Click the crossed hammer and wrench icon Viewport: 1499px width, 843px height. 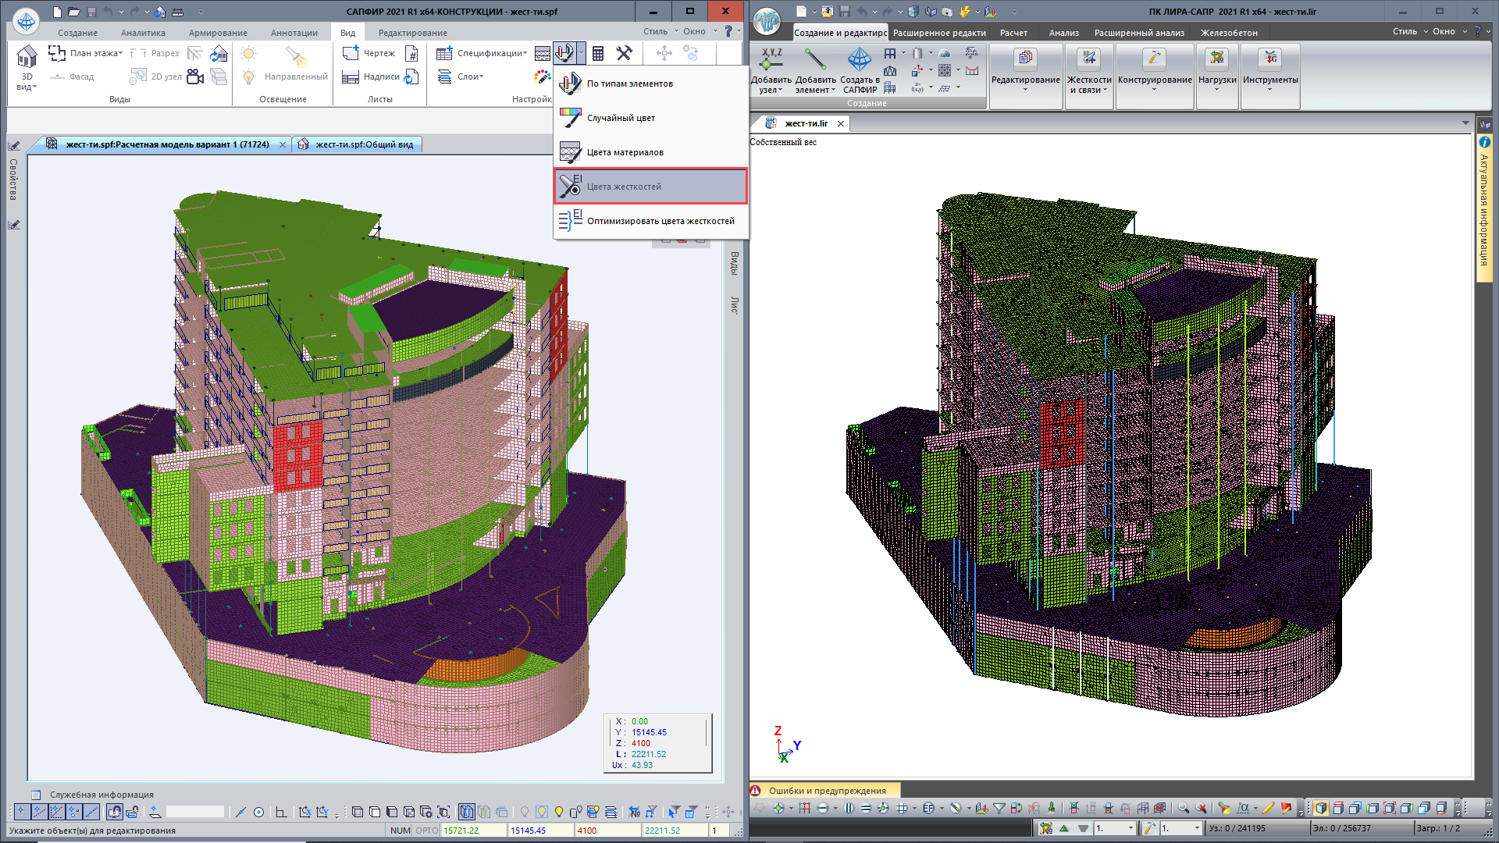[624, 53]
